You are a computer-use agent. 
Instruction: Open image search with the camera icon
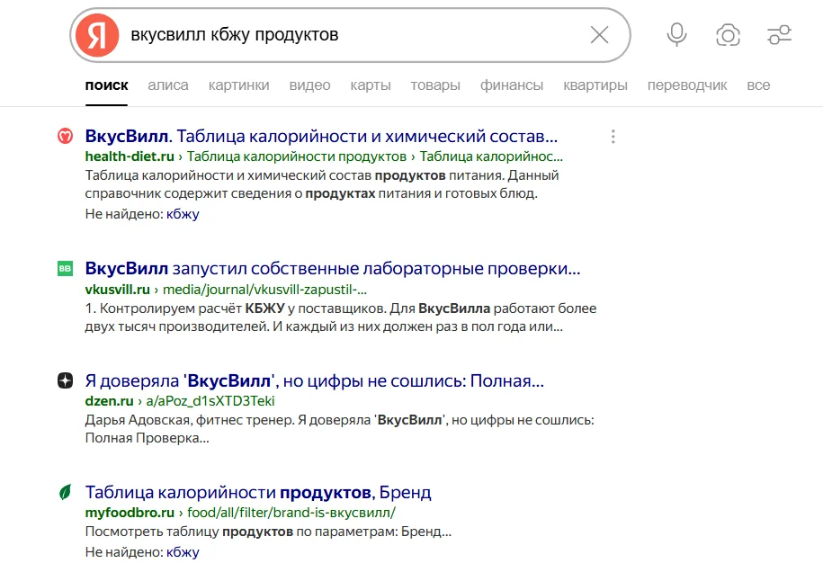coord(728,35)
